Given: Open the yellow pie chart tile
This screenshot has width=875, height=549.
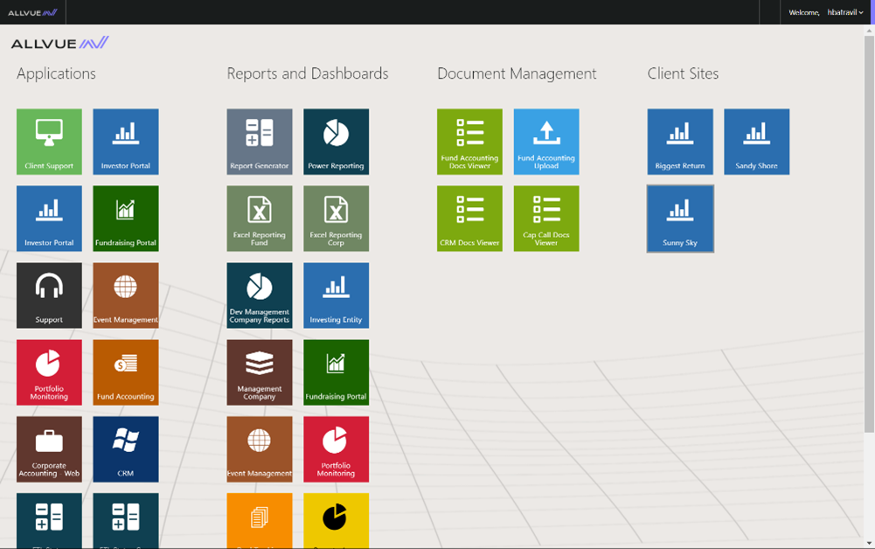Looking at the screenshot, I should coord(336,520).
